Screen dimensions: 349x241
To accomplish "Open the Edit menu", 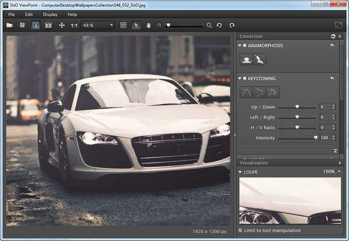I will pos(29,14).
